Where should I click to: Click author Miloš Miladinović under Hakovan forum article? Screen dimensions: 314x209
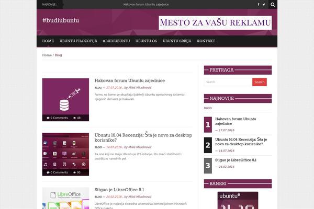pyautogui.click(x=140, y=88)
